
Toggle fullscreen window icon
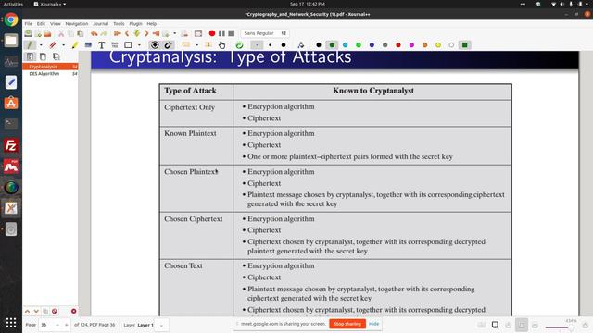click(x=198, y=33)
